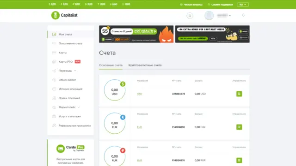The height and width of the screenshot is (166, 296).
Task: Open the notifications bell icon
Action: tap(190, 16)
